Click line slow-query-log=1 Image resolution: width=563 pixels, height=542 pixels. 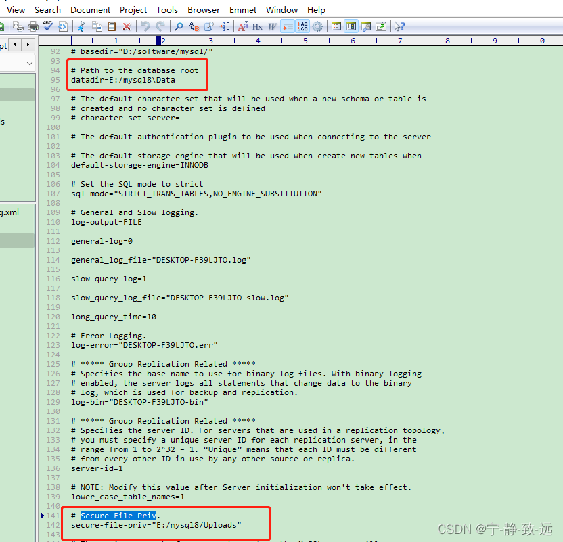(x=108, y=279)
